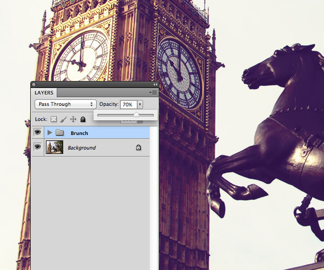
Task: Collapse the panel with double-arrow icon
Action: [155, 84]
